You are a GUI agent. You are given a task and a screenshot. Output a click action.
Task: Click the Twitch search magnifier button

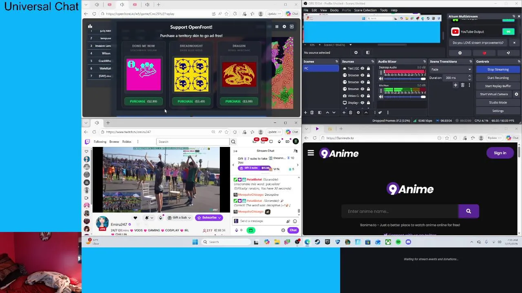pyautogui.click(x=233, y=142)
